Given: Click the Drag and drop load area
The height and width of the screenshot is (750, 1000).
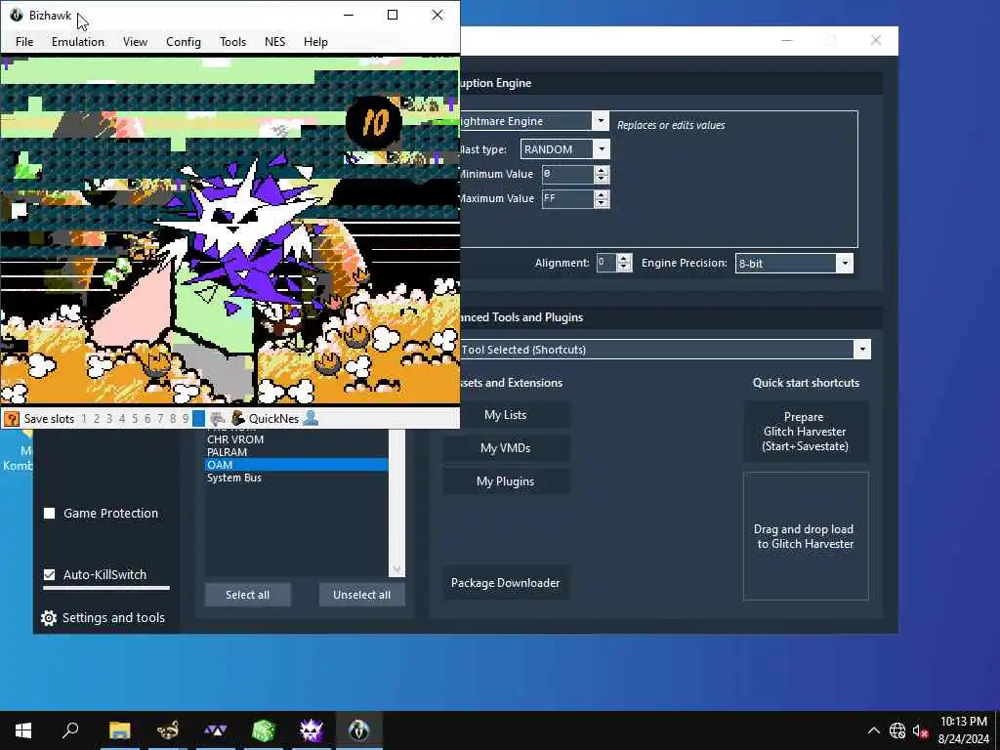Looking at the screenshot, I should click(x=806, y=536).
